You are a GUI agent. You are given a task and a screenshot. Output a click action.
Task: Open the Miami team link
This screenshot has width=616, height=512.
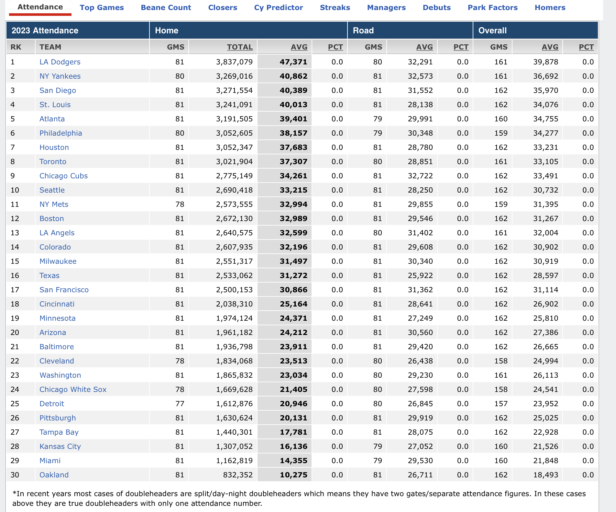[50, 461]
